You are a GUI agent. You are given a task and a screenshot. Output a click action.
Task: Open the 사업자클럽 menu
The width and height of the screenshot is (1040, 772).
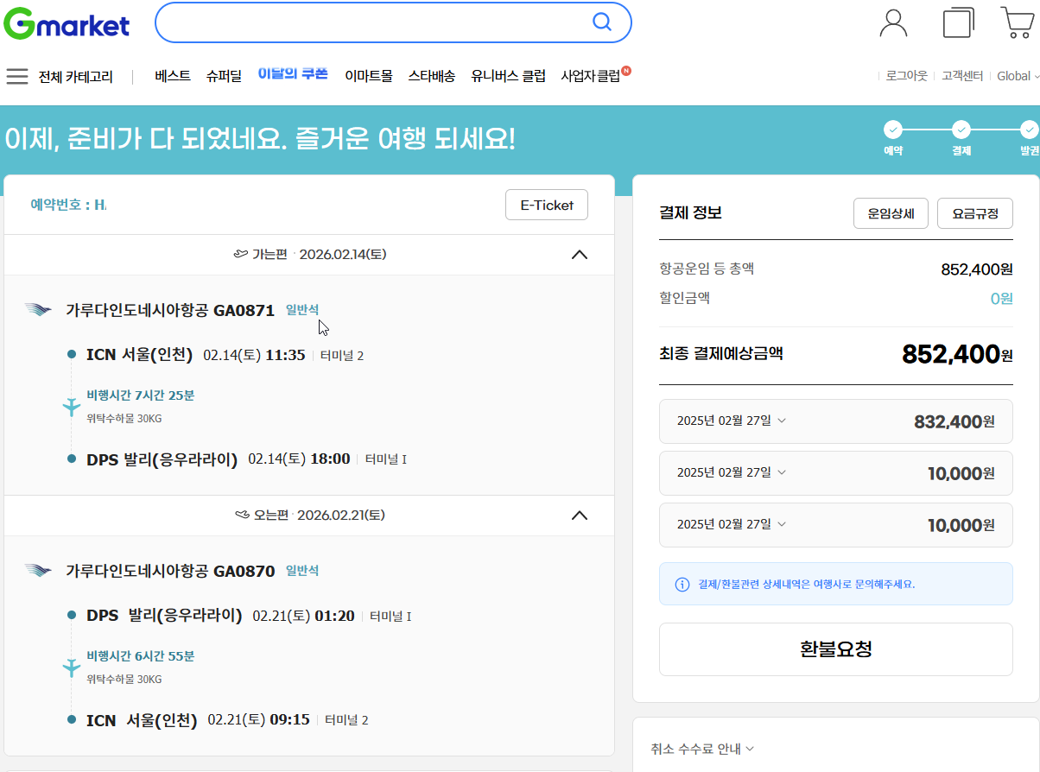click(x=591, y=76)
